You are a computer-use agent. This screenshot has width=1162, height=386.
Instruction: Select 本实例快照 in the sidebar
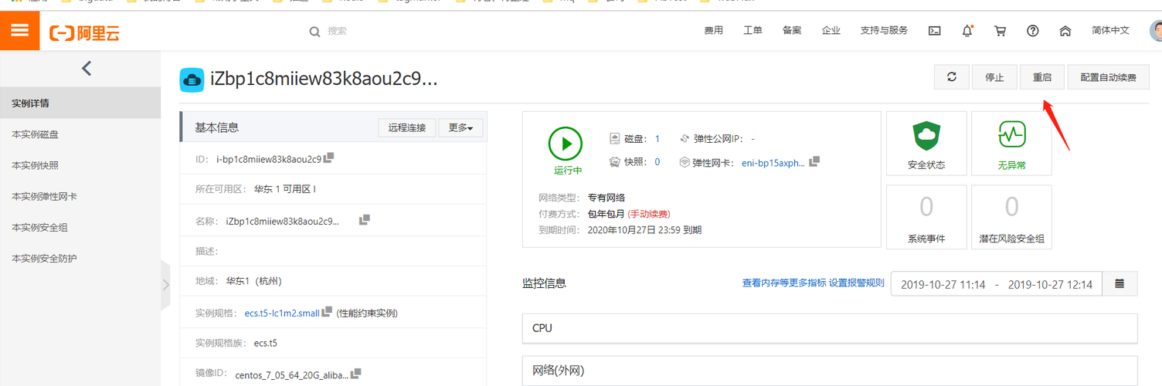click(80, 165)
